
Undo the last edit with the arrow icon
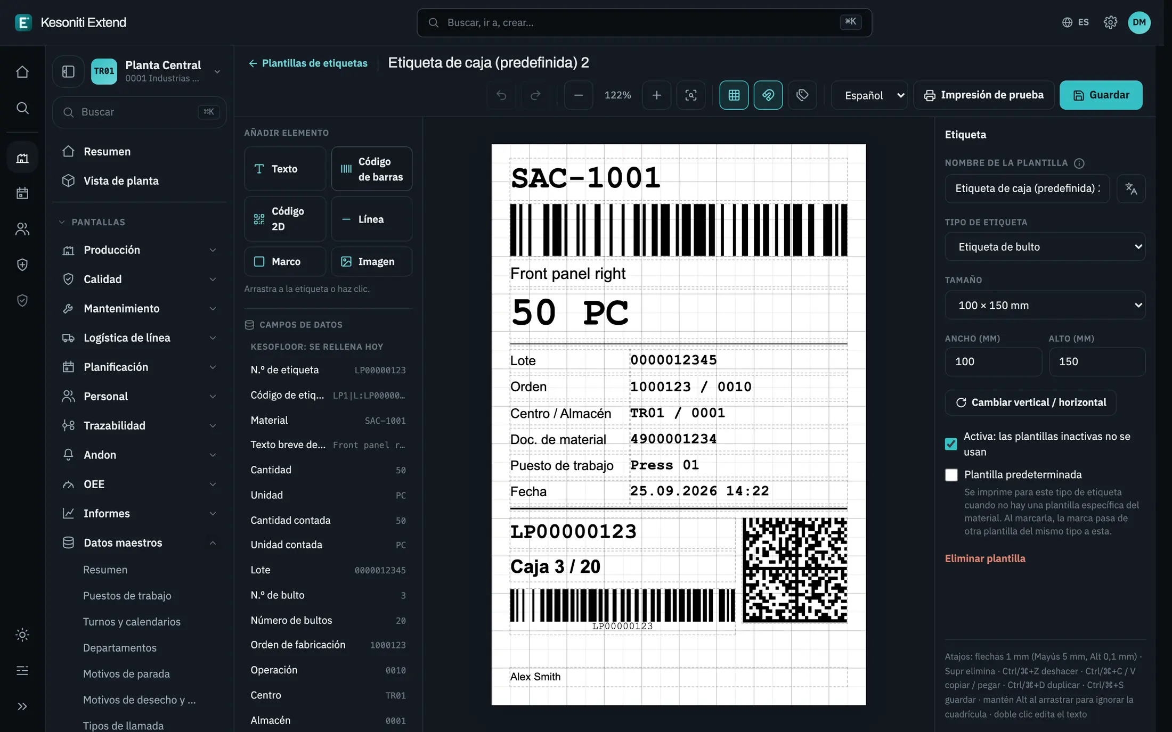tap(501, 95)
